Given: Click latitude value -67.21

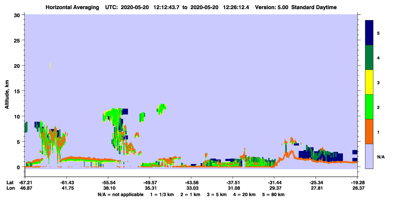Looking at the screenshot, I should tap(25, 182).
